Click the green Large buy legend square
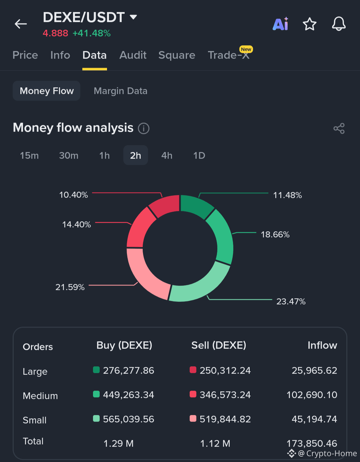Image resolution: width=360 pixels, height=462 pixels. (96, 370)
